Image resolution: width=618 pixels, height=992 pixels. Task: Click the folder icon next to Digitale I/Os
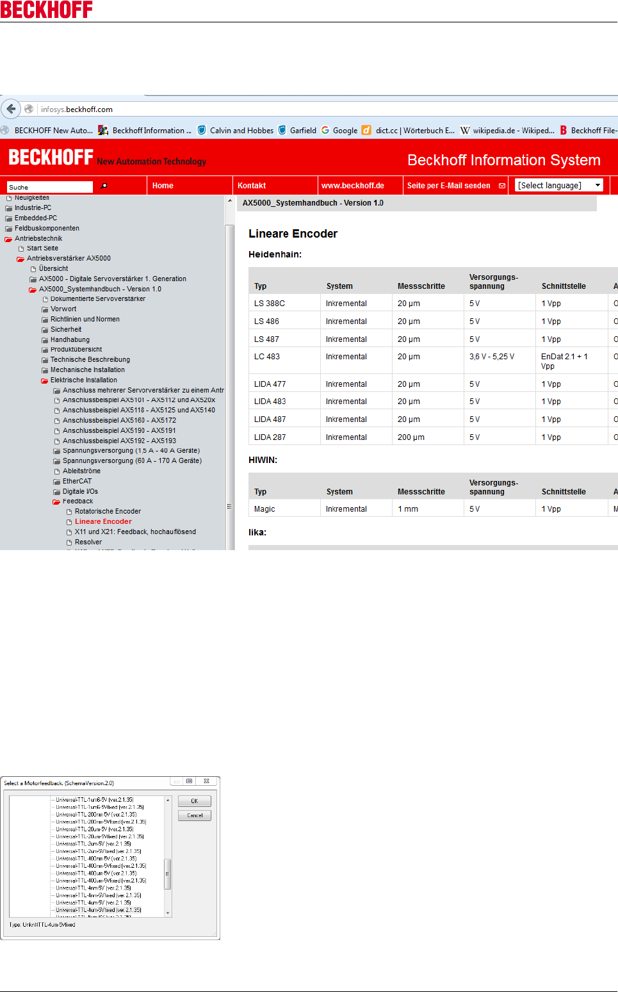57,492
